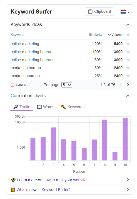Switch to the Keywords chart tab
The width and height of the screenshot is (137, 199).
click(73, 107)
